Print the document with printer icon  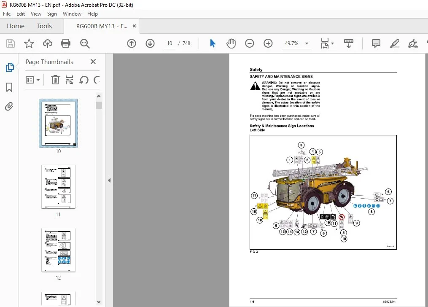point(66,43)
